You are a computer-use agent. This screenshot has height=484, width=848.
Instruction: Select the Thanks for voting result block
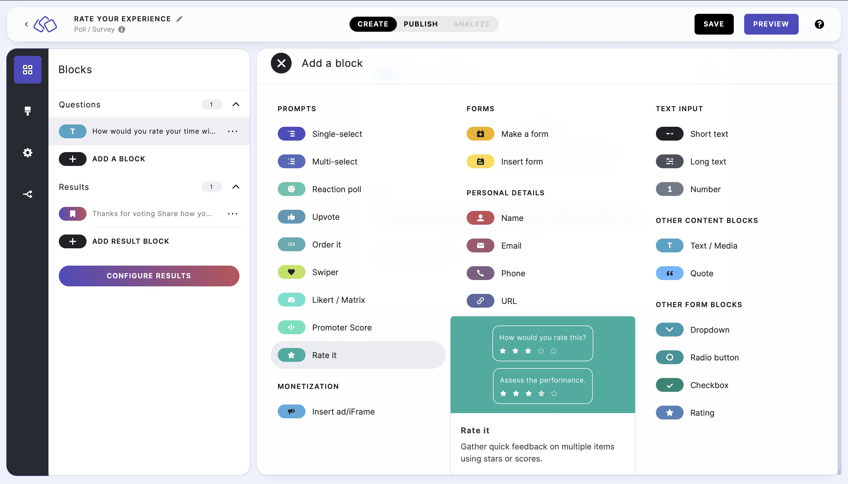(149, 214)
